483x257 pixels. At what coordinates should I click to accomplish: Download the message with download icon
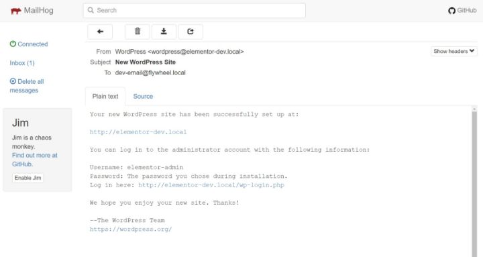[x=164, y=32]
